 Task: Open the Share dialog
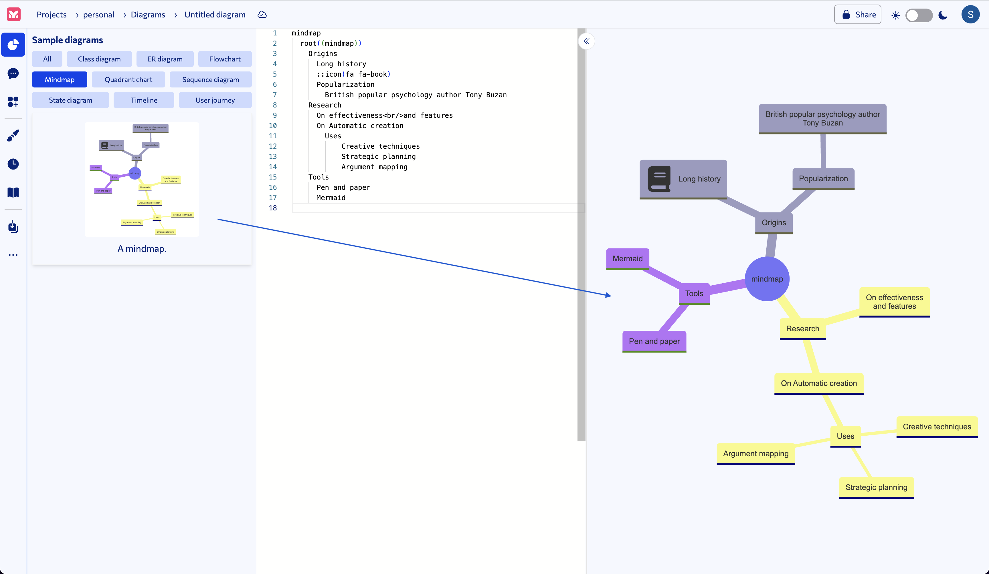858,15
